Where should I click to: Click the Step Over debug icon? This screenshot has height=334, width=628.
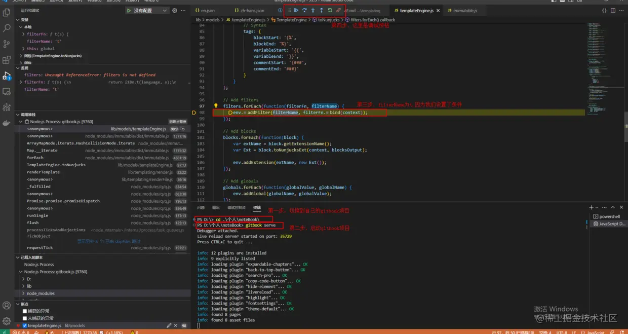click(x=304, y=10)
